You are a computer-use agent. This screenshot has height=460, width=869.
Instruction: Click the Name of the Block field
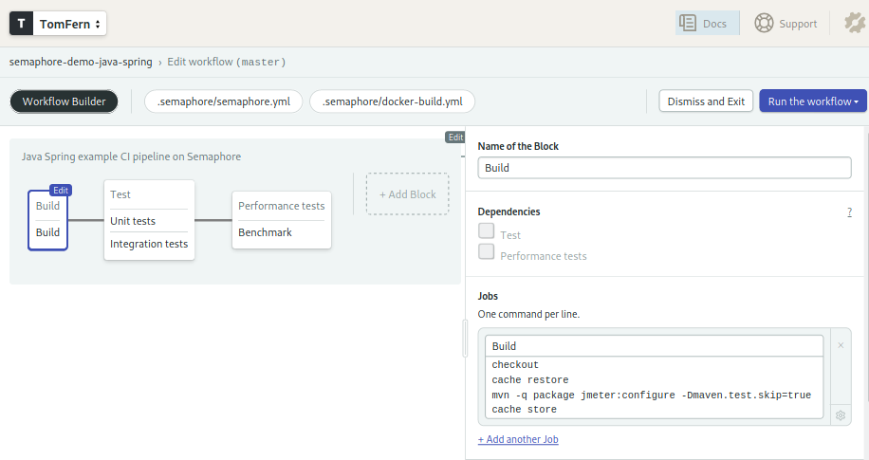pos(664,168)
